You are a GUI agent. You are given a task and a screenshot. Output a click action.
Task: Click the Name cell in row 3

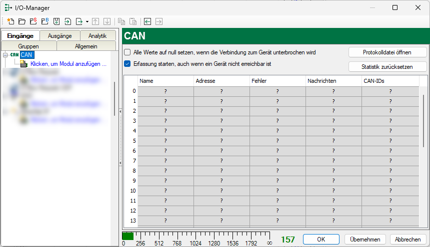[x=165, y=121]
